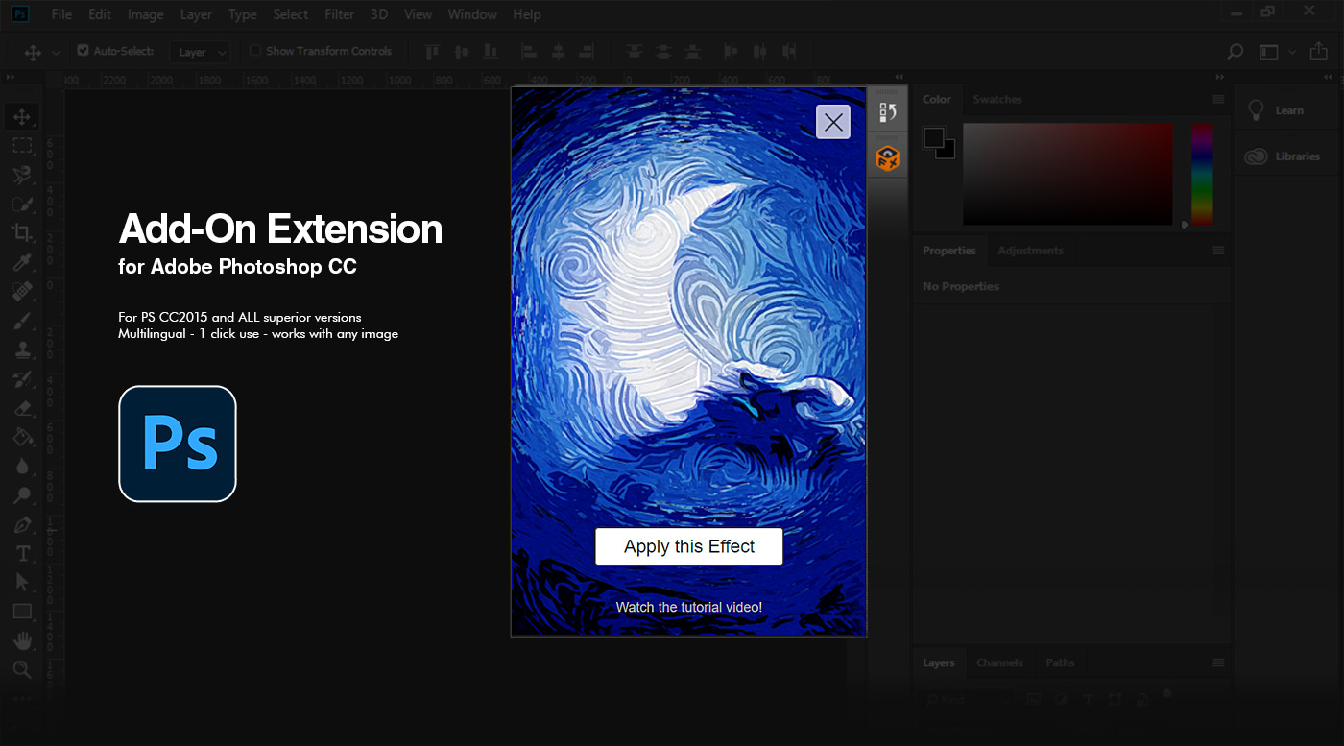
Task: Open the Layers panel flyout menu
Action: 1218,662
